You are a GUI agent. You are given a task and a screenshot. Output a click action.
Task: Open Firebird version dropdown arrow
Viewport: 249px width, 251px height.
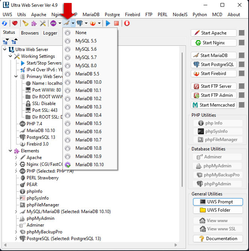click(100, 23)
